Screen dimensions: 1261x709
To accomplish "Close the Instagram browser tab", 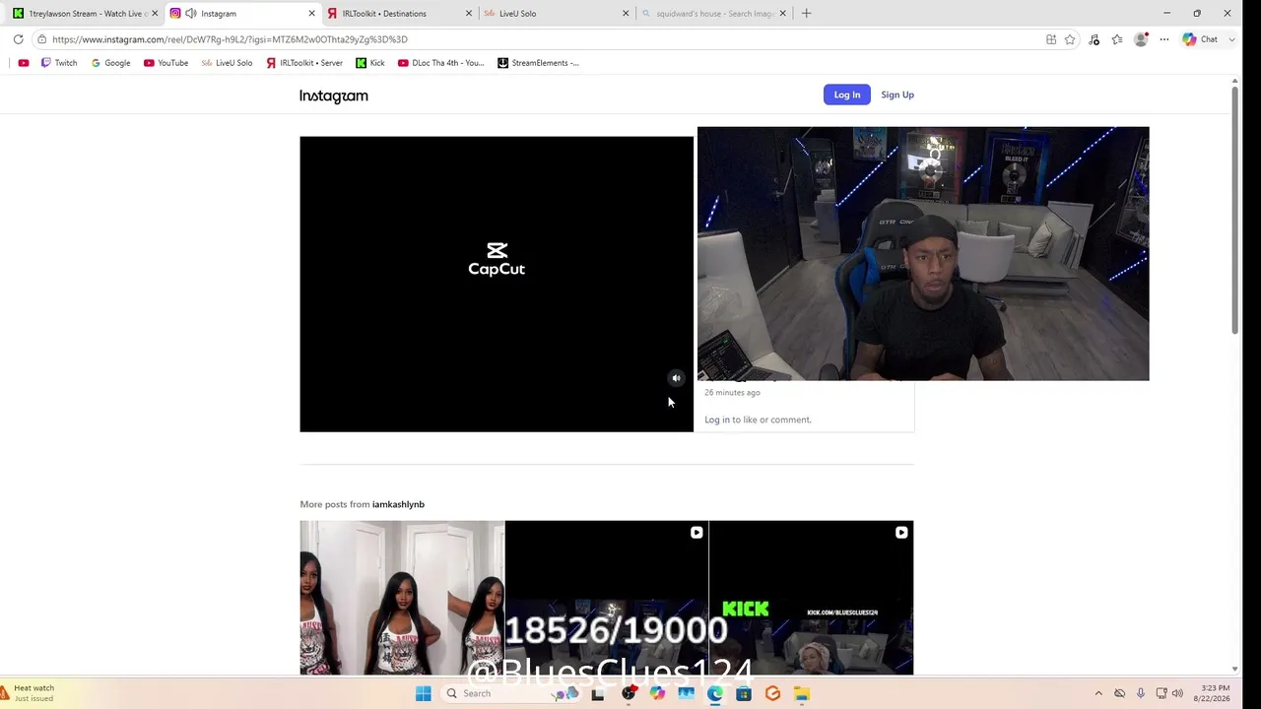I will [311, 14].
